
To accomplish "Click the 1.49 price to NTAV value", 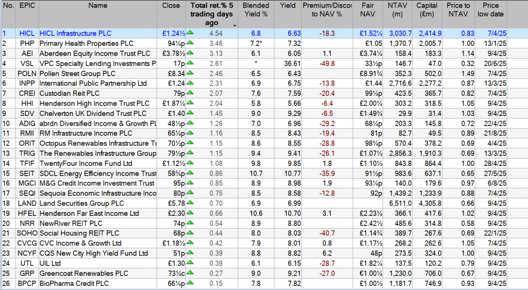I will (467, 74).
